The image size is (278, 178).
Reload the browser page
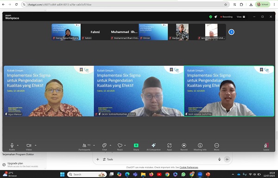tap(16, 5)
